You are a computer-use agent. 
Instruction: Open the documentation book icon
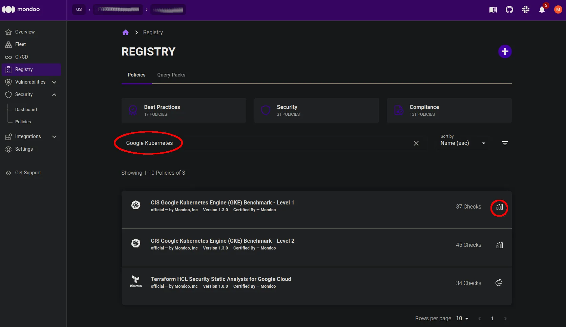pyautogui.click(x=493, y=10)
